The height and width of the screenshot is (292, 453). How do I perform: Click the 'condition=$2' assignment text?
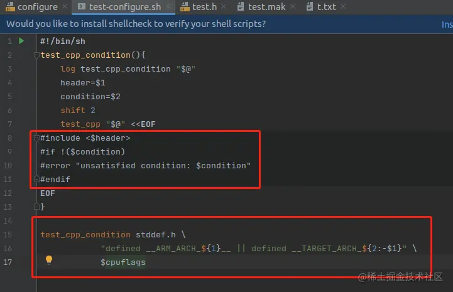[90, 97]
